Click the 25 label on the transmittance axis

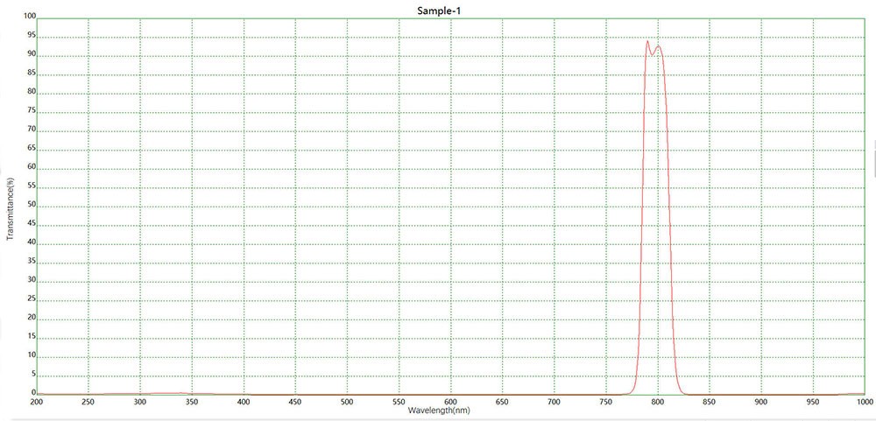coord(32,299)
